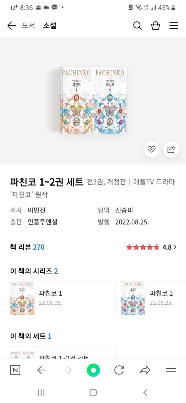This screenshot has width=186, height=403.
Task: Open 파친코 1 series book thumbnail
Action: 22,298
